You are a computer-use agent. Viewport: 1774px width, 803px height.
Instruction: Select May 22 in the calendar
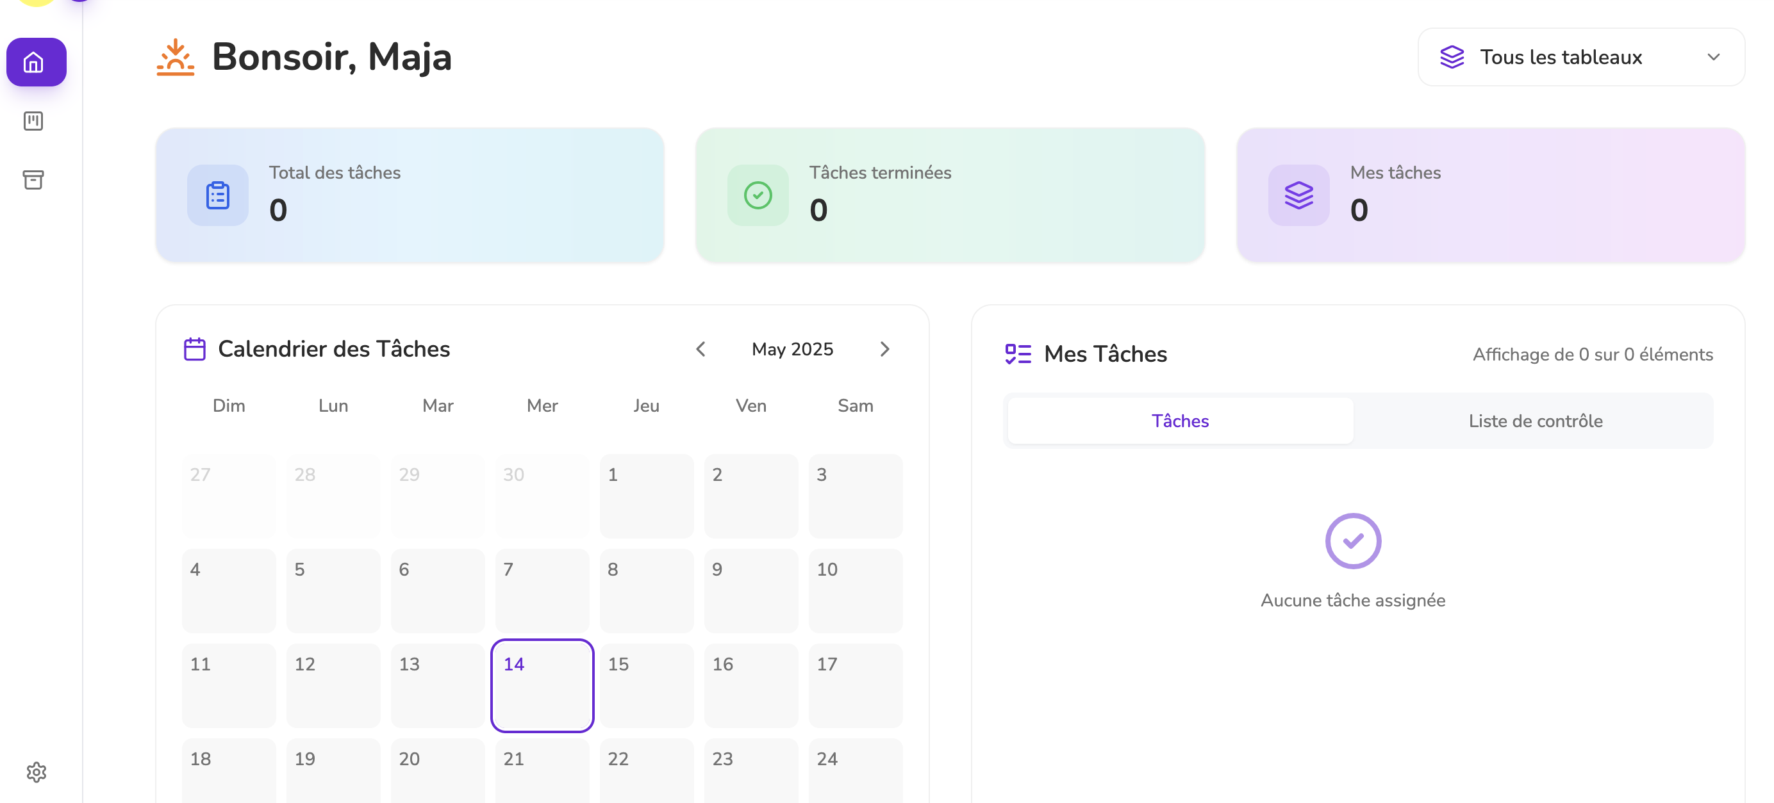[x=647, y=770]
